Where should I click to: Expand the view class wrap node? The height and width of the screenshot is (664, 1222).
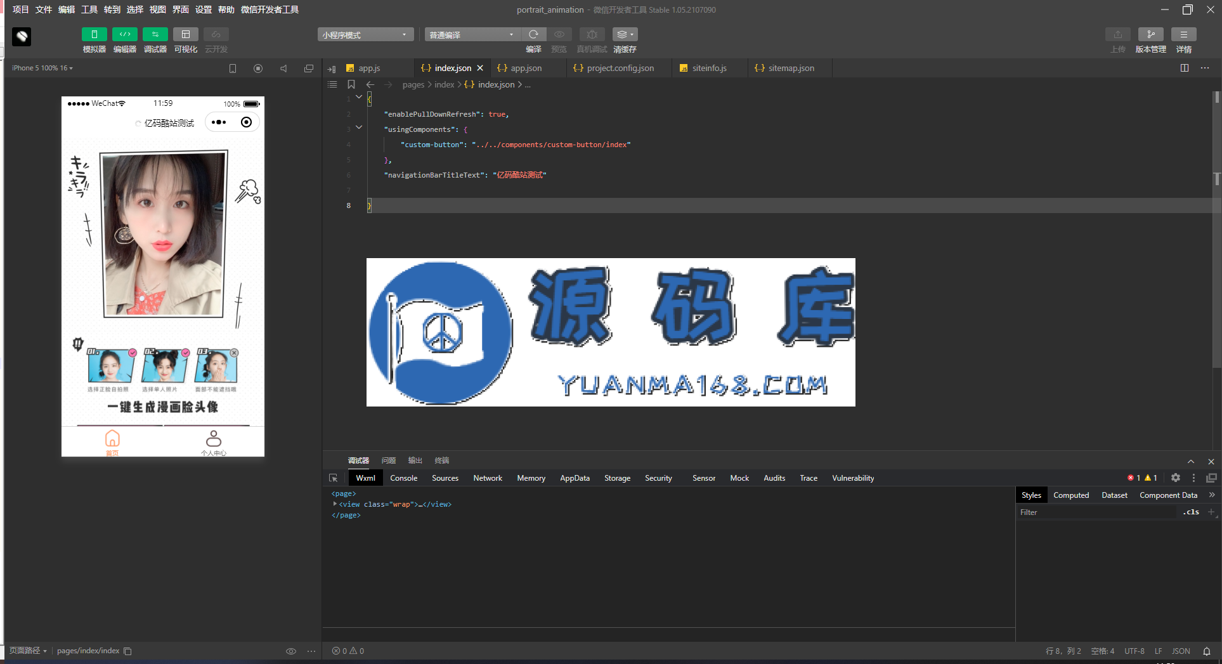point(335,504)
